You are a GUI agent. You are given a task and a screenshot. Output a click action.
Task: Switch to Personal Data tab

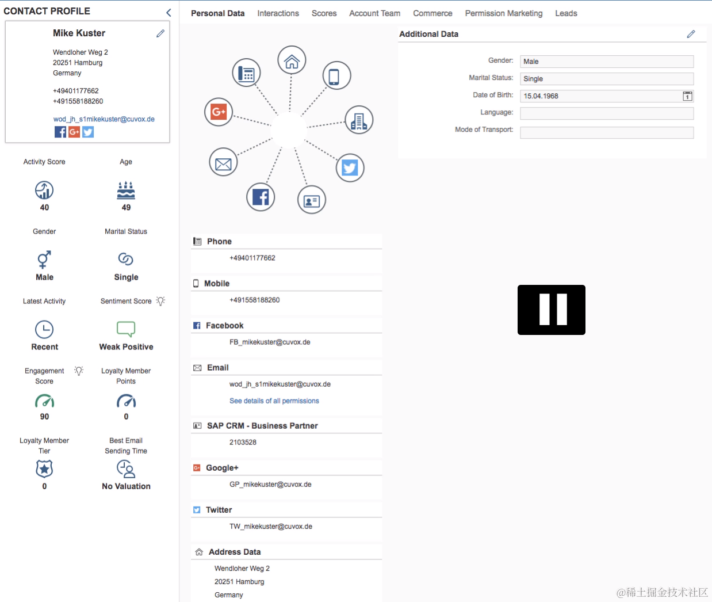217,13
